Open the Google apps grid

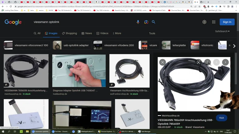coord(213,22)
